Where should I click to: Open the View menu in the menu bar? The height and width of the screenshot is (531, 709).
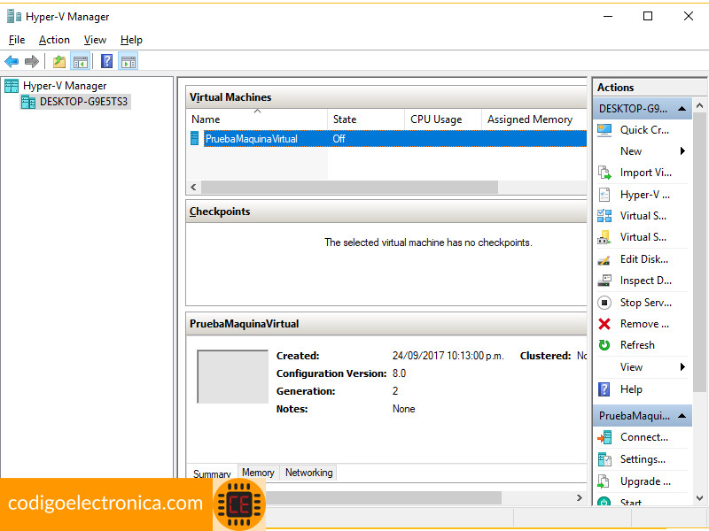pos(95,40)
